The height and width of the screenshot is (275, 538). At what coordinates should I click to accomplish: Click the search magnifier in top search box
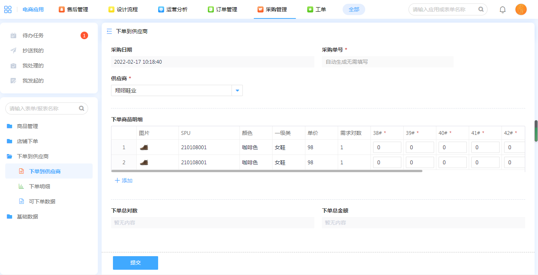click(x=481, y=9)
